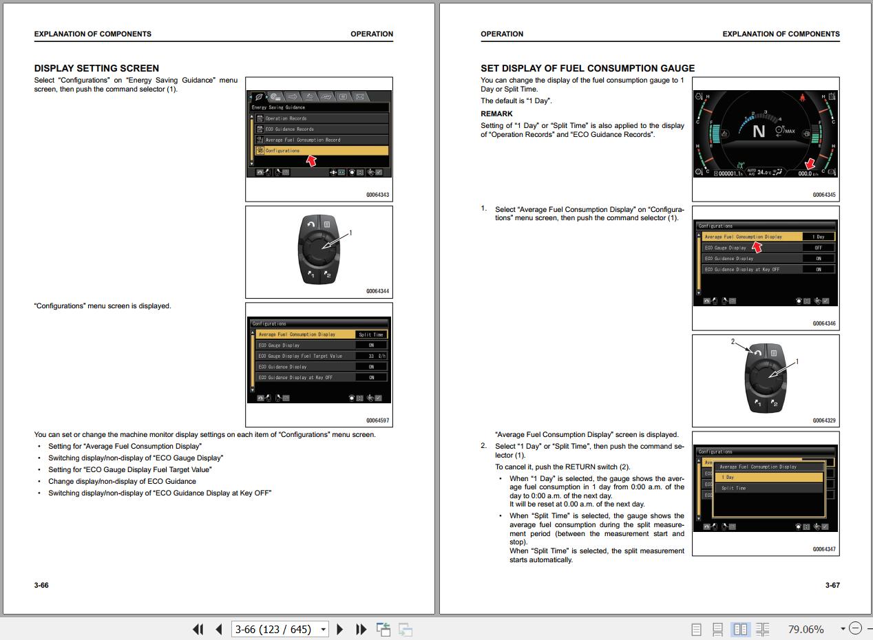Click To cancel it, push RETURN switch line
The image size is (873, 640).
(x=562, y=467)
